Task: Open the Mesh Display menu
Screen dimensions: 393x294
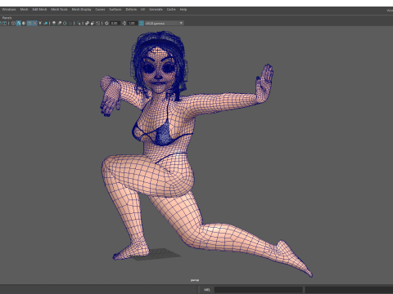Action: 81,10
